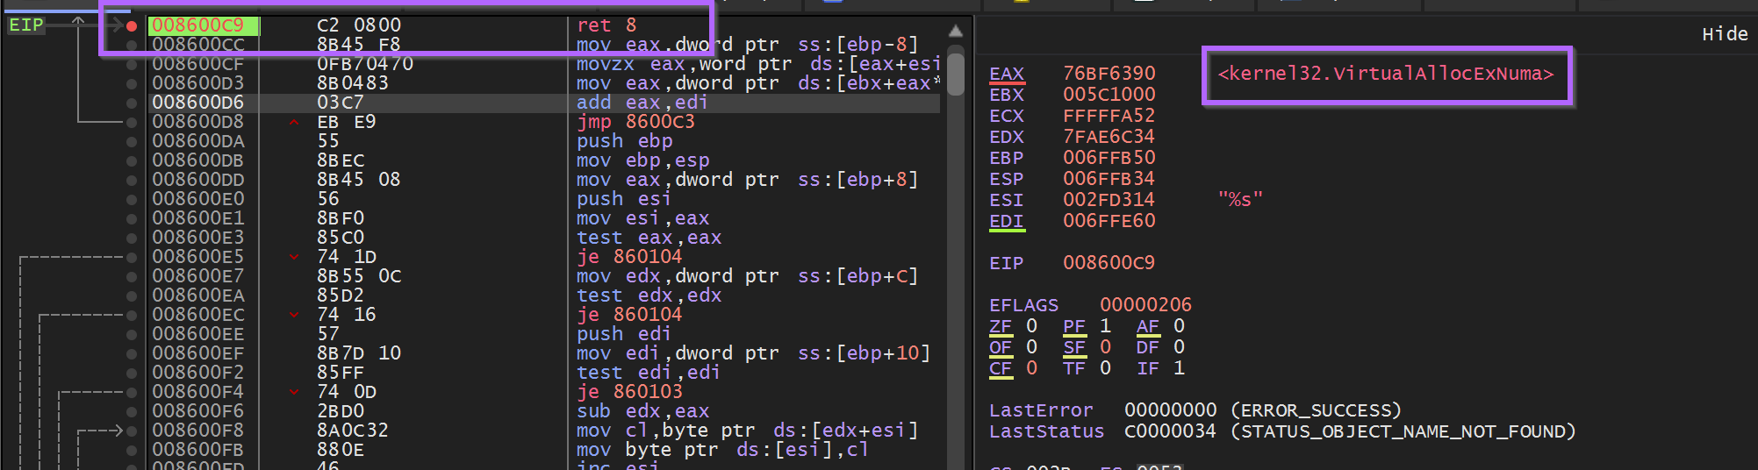Select address 008600E3 in the disassembly
1758x470 pixels.
[198, 238]
